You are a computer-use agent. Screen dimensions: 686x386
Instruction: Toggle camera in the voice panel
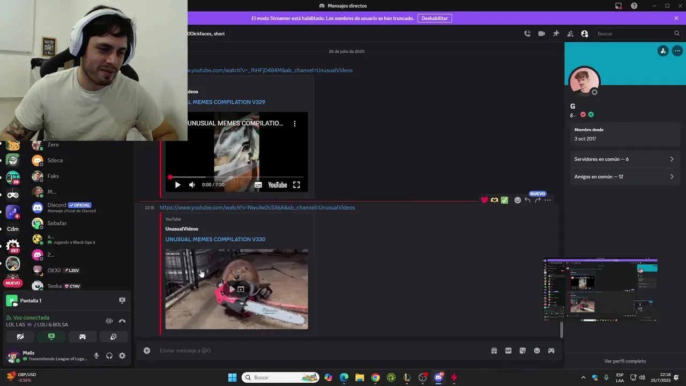click(x=20, y=337)
